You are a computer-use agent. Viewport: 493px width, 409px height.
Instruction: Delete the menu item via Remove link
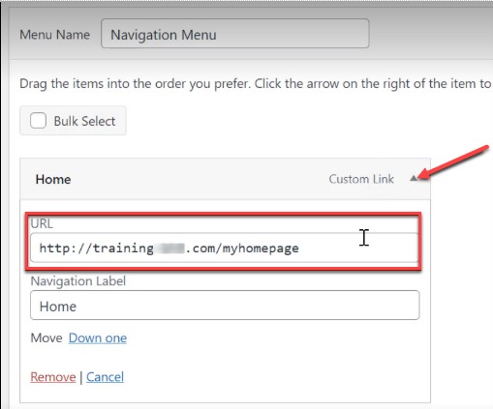pos(53,377)
